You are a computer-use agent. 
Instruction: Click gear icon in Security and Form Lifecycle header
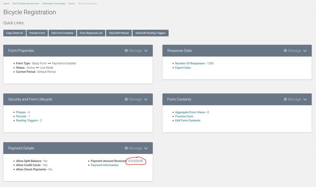(x=126, y=99)
